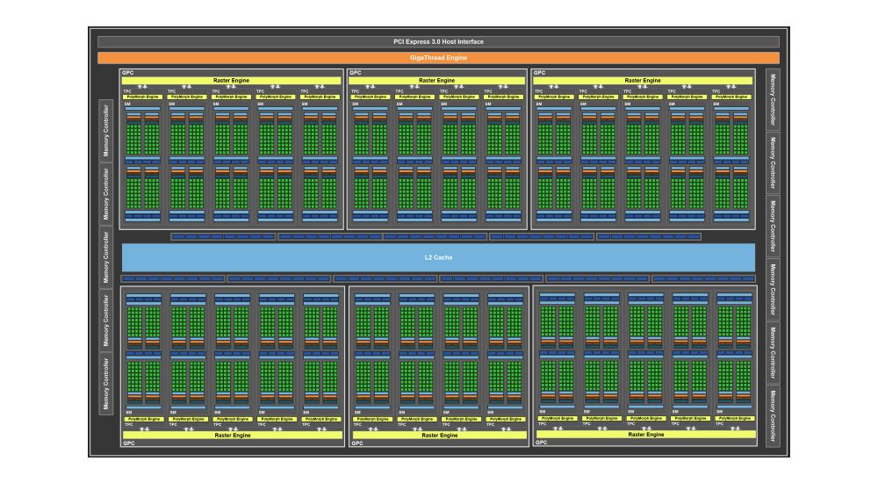Select the Raster Engine in the bottom-middle GPC
Image resolution: width=878 pixels, height=483 pixels.
(x=437, y=435)
